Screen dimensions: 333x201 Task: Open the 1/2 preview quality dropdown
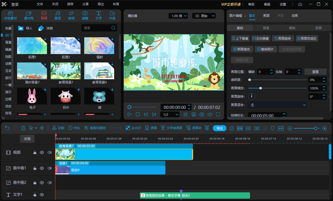point(170,114)
